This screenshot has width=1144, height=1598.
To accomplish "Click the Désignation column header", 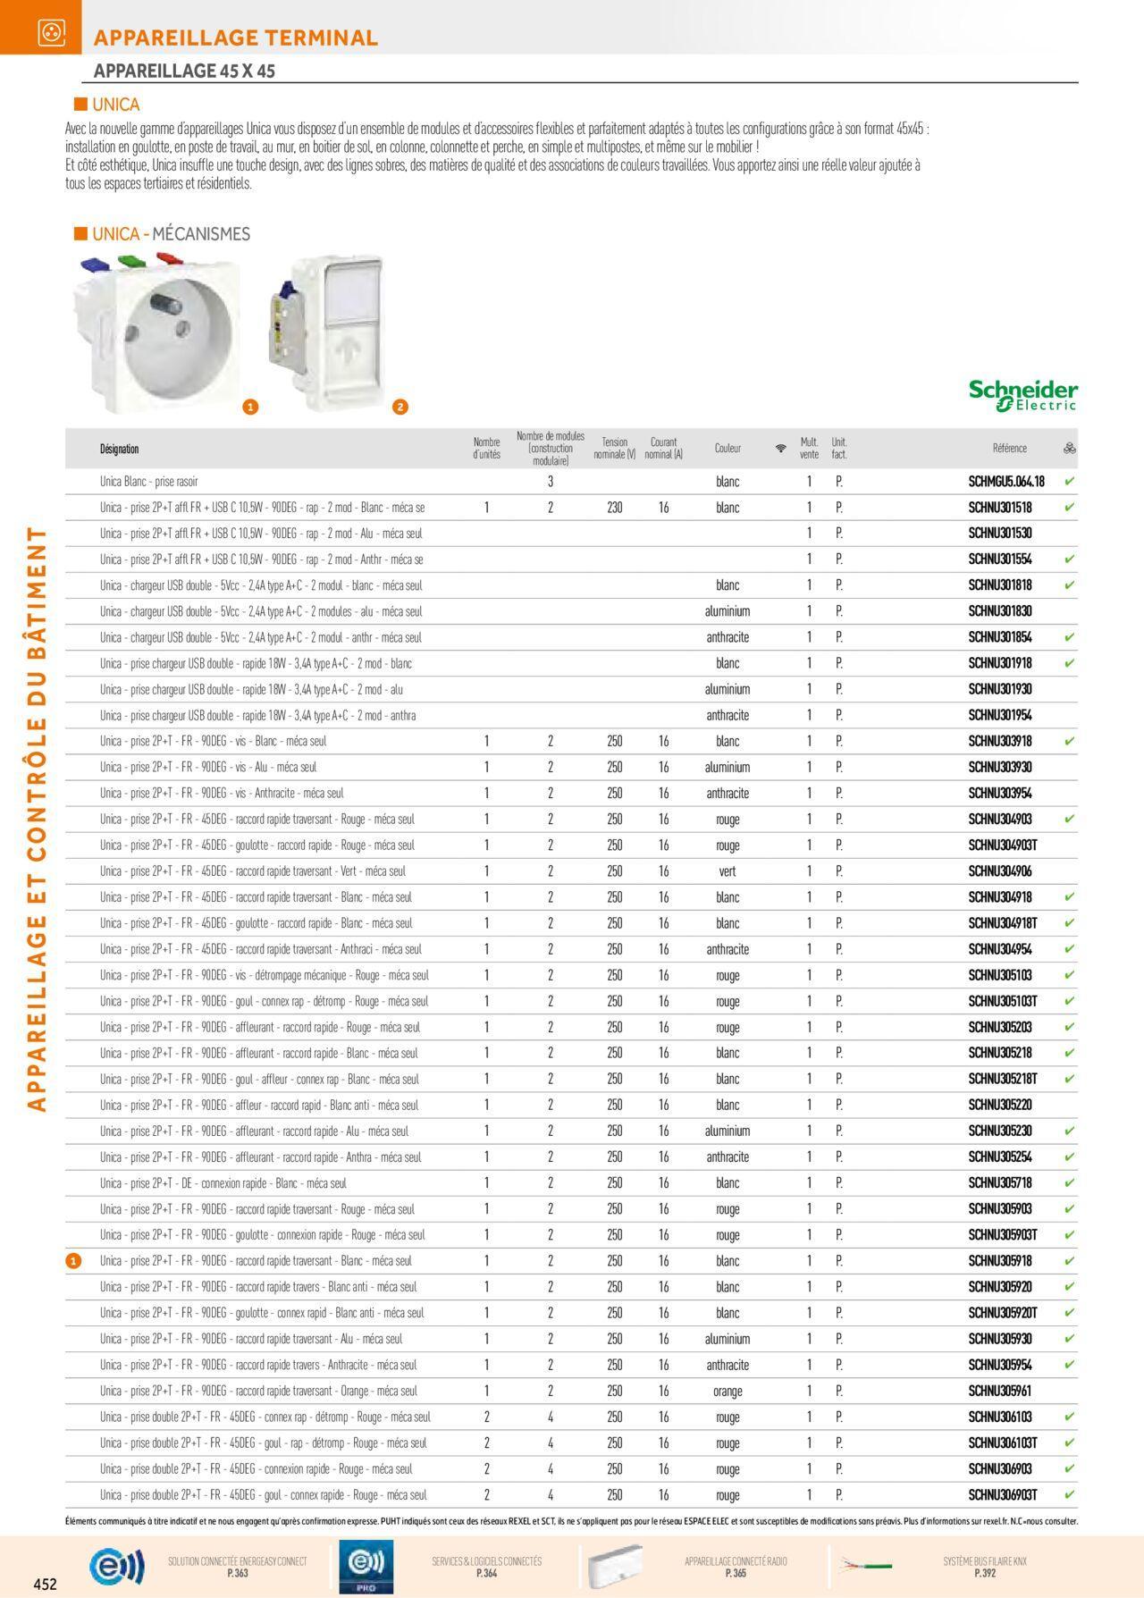I will coord(119,449).
